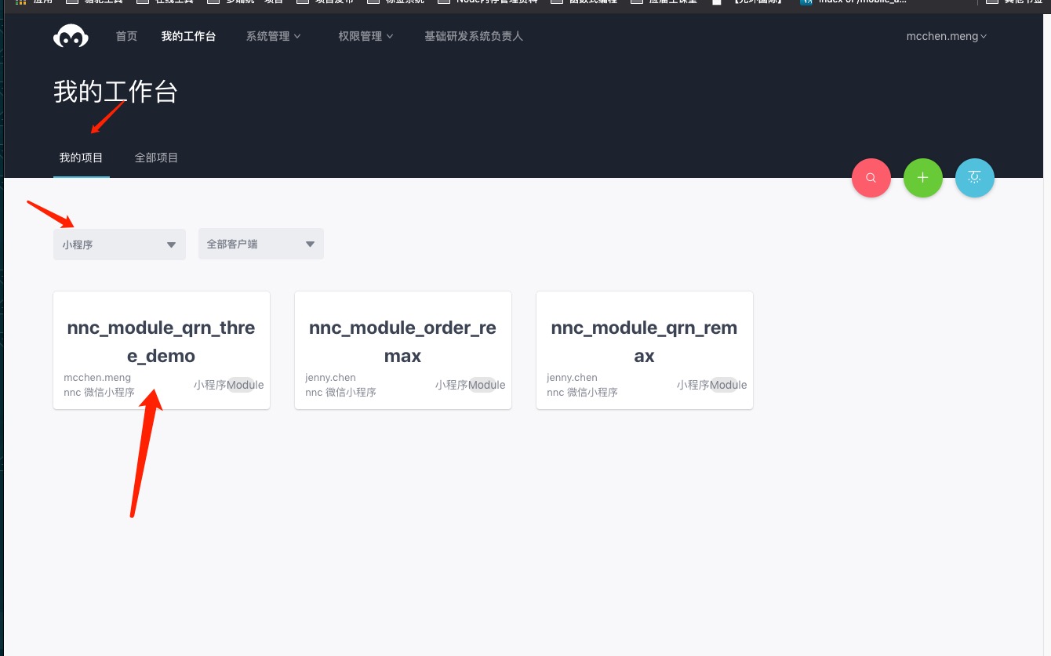Click 'nnc 微信小程序' on the qrn_remax card
The height and width of the screenshot is (656, 1051).
pyautogui.click(x=582, y=392)
